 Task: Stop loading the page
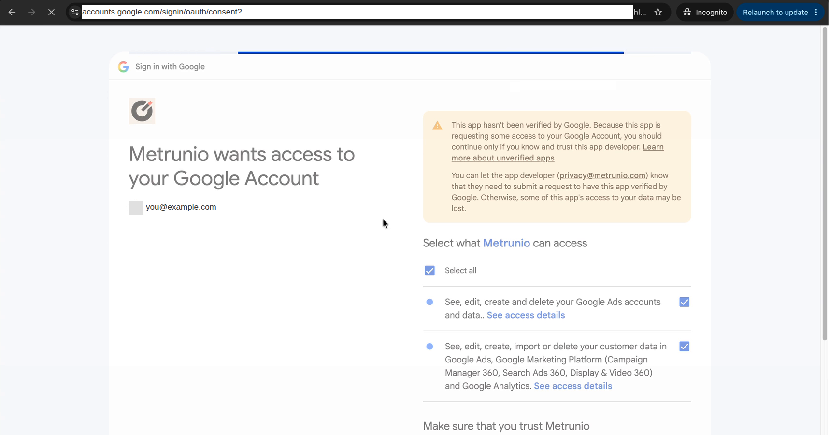click(x=51, y=12)
